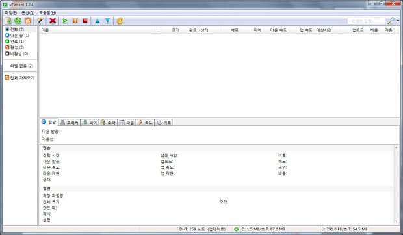Screen dimensions: 403x235
Task: Select 전체 가져오기 RSS feed item
Action: pos(19,77)
